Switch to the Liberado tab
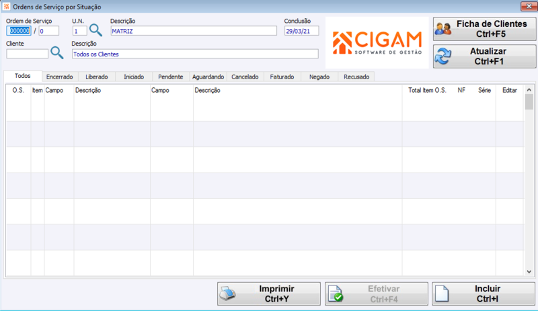The height and width of the screenshot is (311, 538). [97, 77]
